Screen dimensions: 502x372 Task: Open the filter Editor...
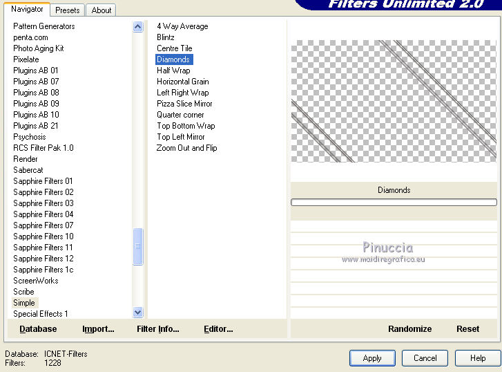coord(218,329)
